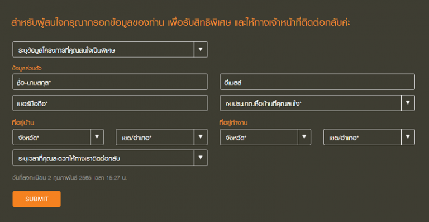The width and height of the screenshot is (429, 222).
Task: Click arrow icon of house budget dropdown
Action: 408,103
